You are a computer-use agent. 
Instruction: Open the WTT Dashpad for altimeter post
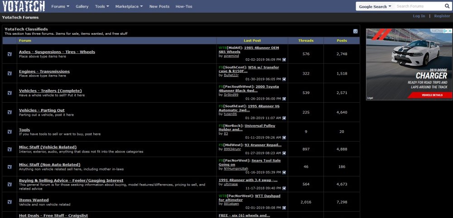[249, 198]
